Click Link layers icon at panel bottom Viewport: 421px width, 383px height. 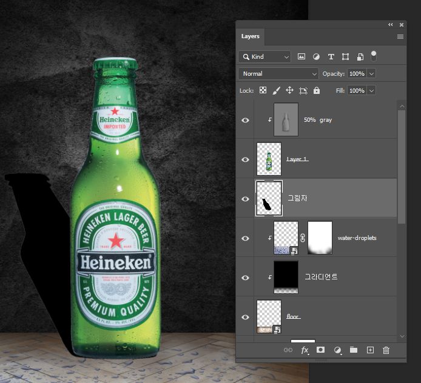288,350
